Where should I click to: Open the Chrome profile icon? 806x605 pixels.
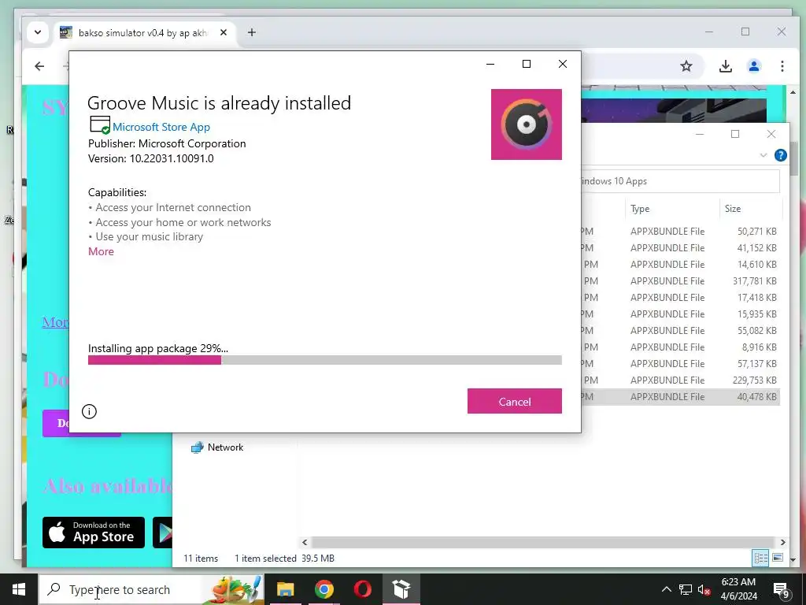[754, 66]
